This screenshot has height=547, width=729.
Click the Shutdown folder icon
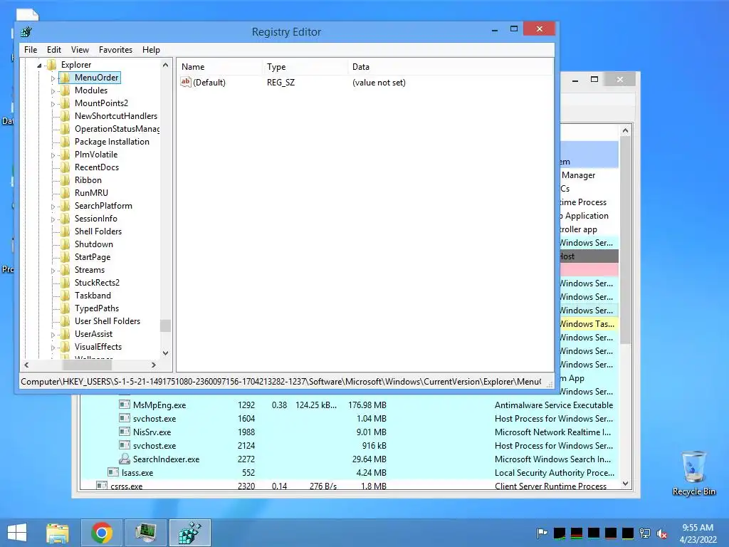pyautogui.click(x=65, y=244)
